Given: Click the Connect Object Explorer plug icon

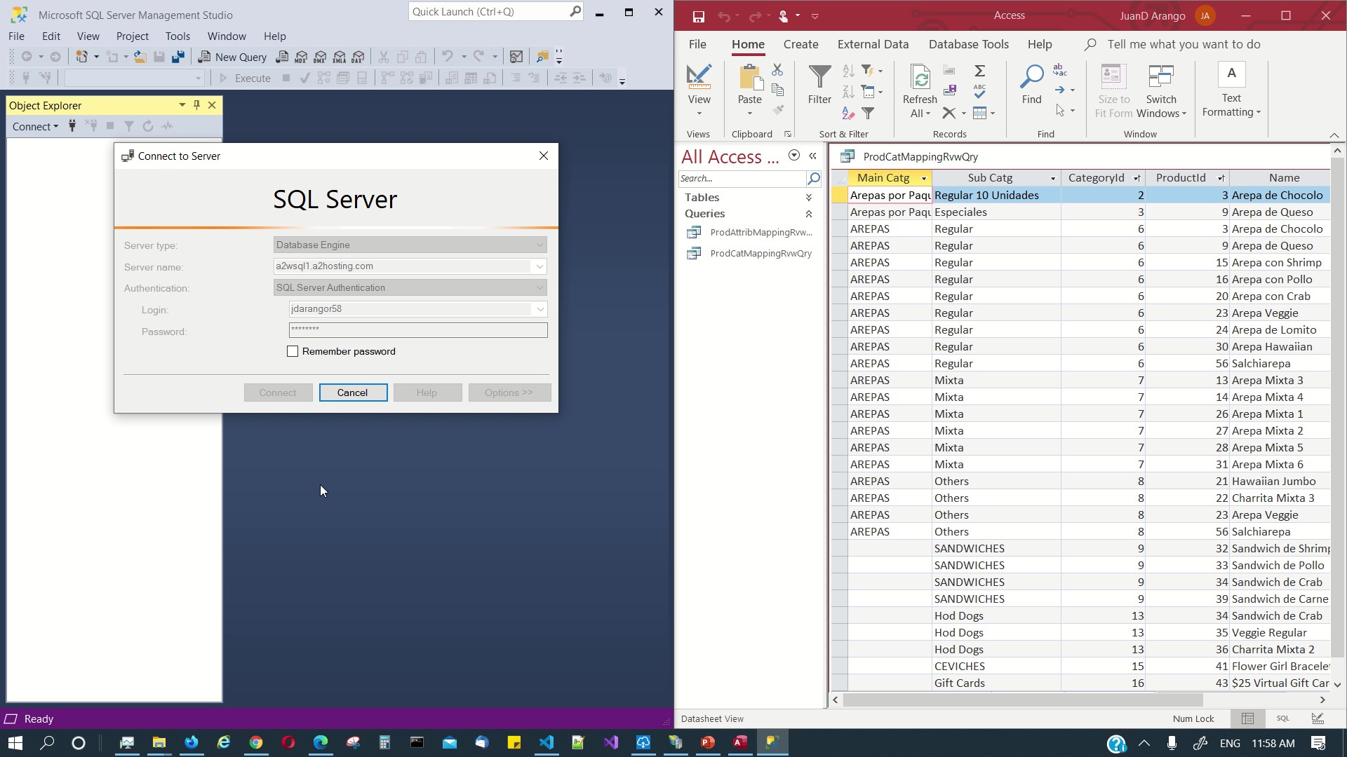Looking at the screenshot, I should (x=72, y=126).
